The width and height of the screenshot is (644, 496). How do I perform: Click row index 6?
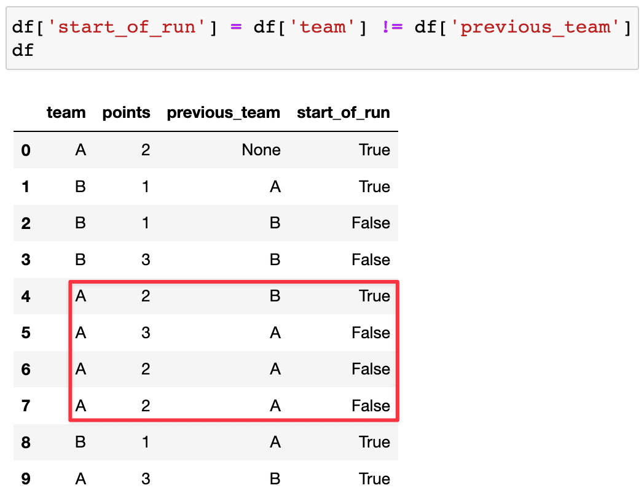pyautogui.click(x=26, y=369)
